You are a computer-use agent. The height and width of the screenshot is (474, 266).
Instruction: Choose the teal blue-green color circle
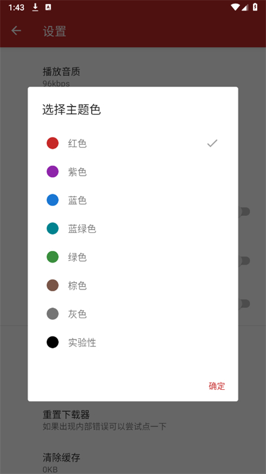[x=53, y=229]
